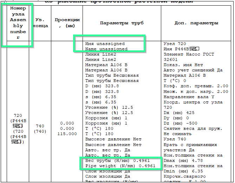This screenshot has height=183, width=235.
Task: Select the 'Pipe weight (N/mm) 0.4961' line
Action: click(x=120, y=166)
